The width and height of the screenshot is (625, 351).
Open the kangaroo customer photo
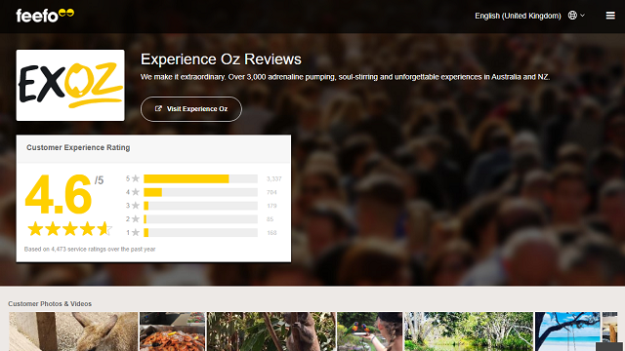(73, 331)
